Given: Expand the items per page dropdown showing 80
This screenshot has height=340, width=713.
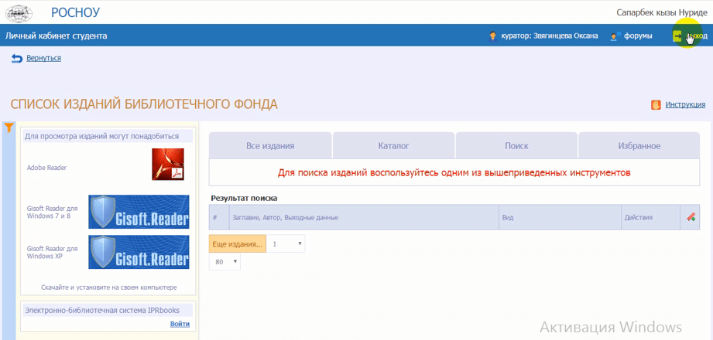Looking at the screenshot, I should (225, 262).
